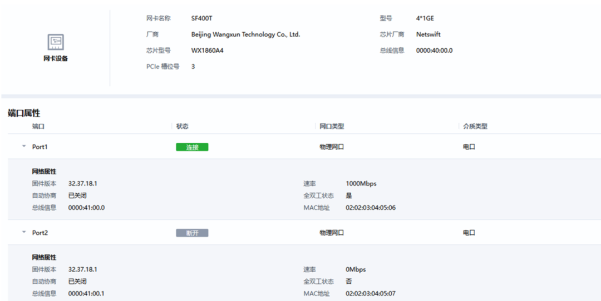
Task: Click Port1 speed value 1000Mbps
Action: pyautogui.click(x=361, y=184)
